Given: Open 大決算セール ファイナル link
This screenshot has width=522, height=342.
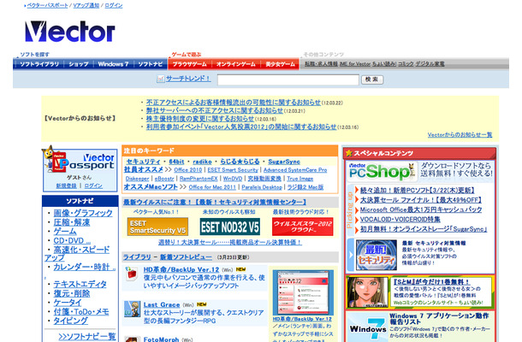Looking at the screenshot, I should pyautogui.click(x=421, y=200).
